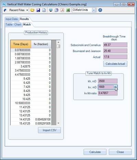Screen dimensions: 137x160
Task: Select time cell 6.425
Action: point(21,83)
